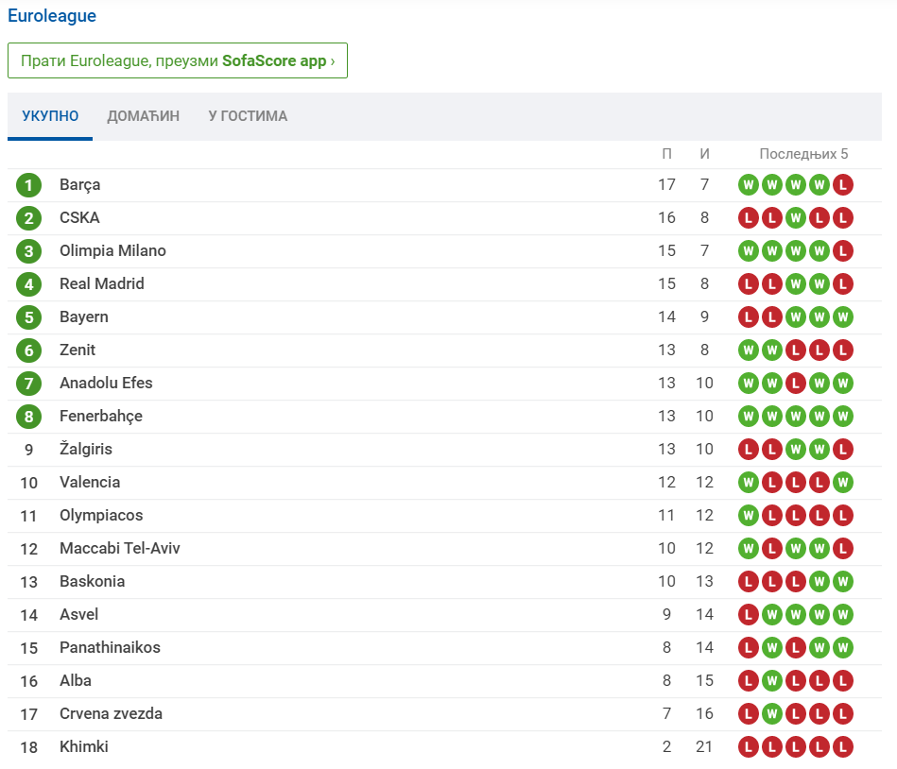
Task: Click the rank 5 badge next to Bayern
Action: [x=28, y=317]
